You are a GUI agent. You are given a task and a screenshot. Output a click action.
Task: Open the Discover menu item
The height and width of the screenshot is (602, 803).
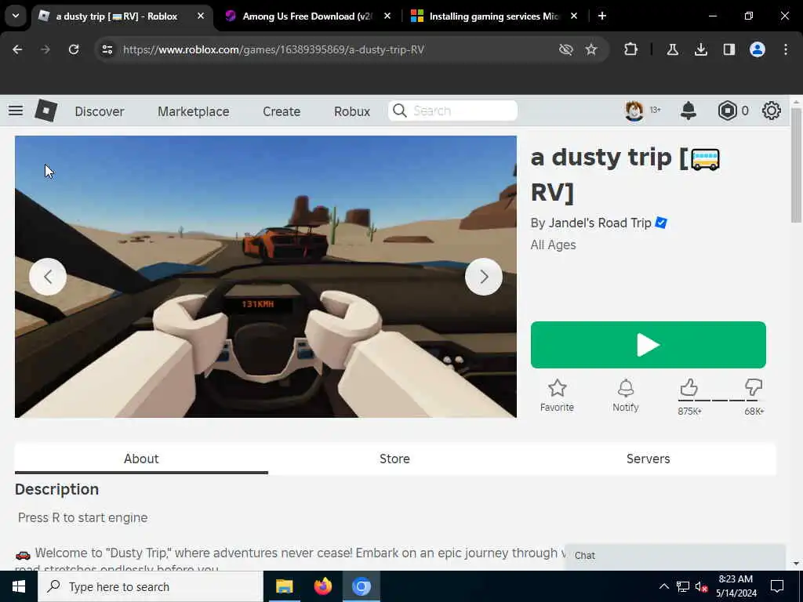[100, 111]
